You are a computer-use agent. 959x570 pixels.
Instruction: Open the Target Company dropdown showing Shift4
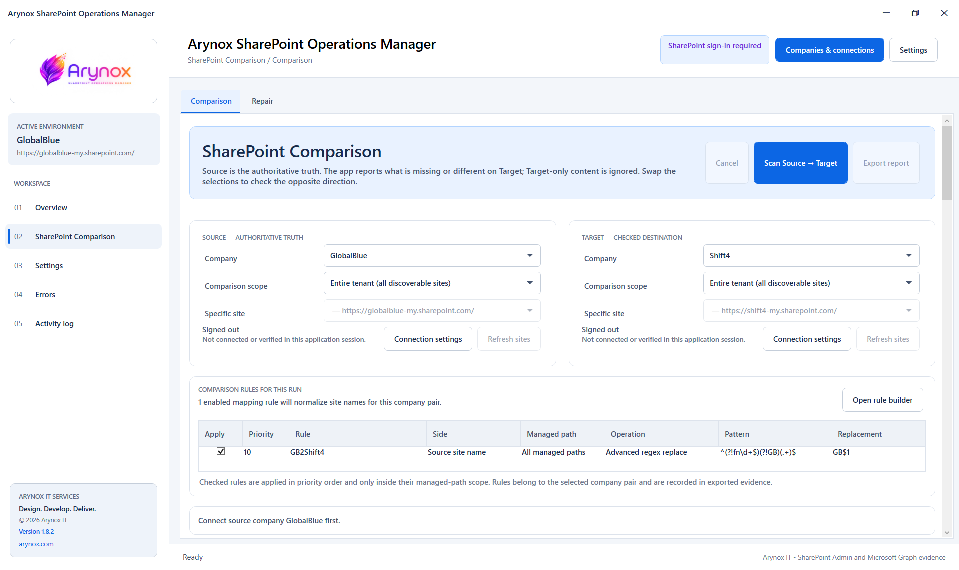coord(811,256)
